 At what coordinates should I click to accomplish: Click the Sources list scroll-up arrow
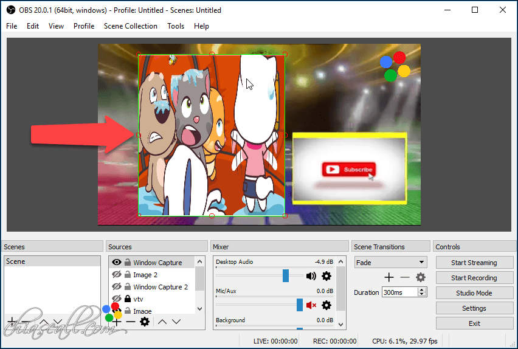pyautogui.click(x=199, y=261)
